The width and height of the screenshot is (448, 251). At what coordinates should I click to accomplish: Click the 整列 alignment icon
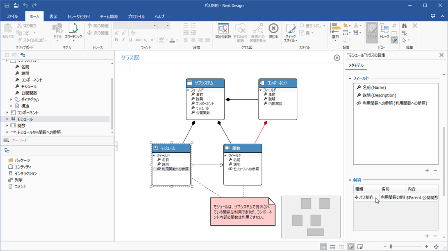click(x=335, y=29)
